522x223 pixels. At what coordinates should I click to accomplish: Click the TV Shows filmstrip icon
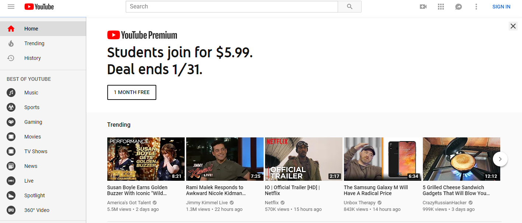click(11, 151)
